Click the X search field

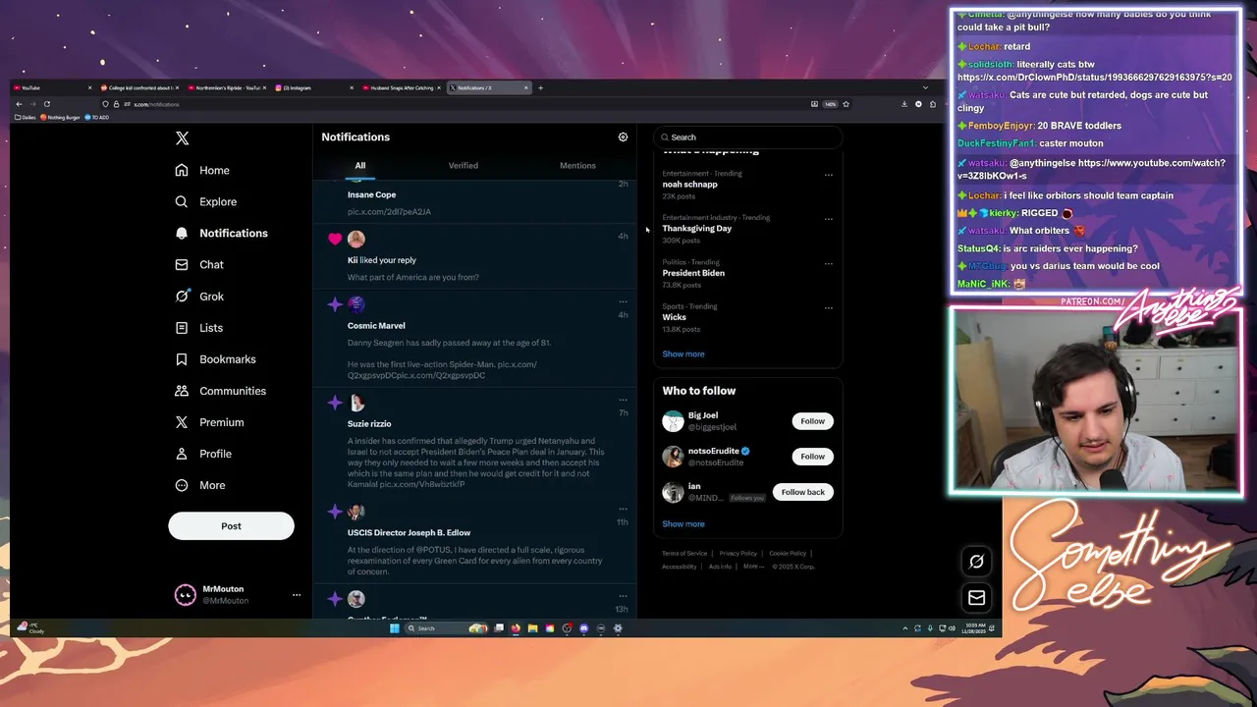pos(747,137)
